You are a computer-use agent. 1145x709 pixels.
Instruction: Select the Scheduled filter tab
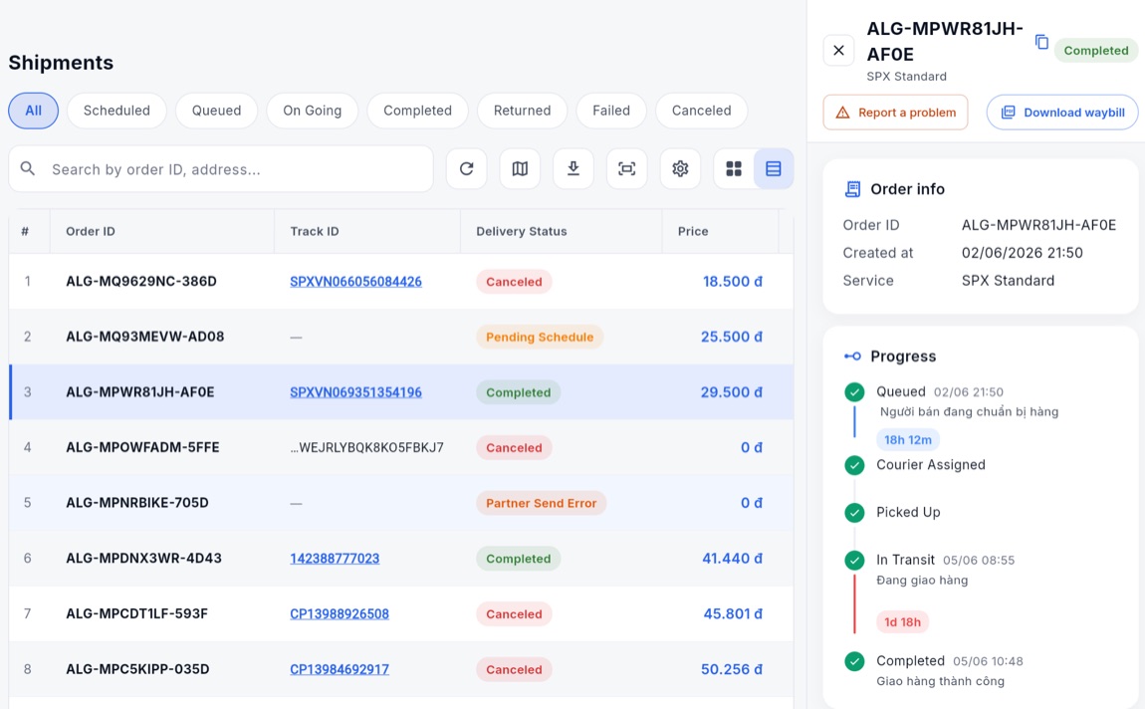tap(116, 111)
